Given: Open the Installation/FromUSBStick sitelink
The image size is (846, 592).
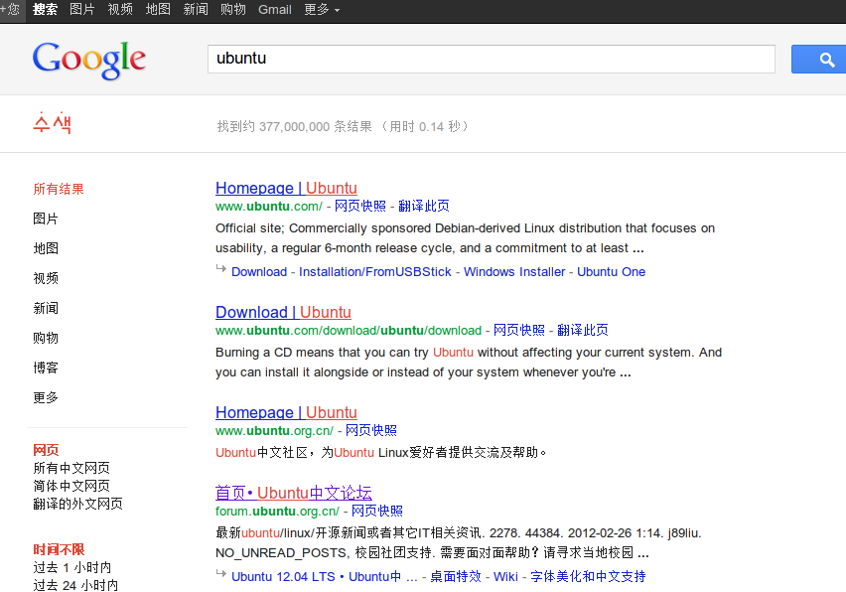Looking at the screenshot, I should tap(375, 271).
